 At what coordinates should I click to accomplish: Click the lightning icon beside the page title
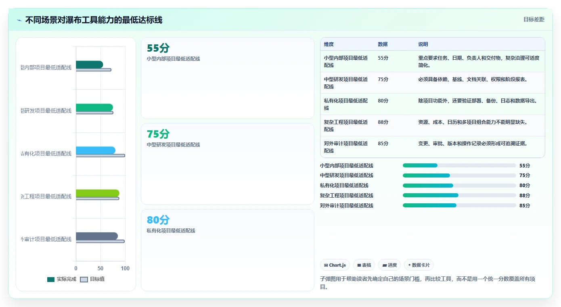(19, 20)
